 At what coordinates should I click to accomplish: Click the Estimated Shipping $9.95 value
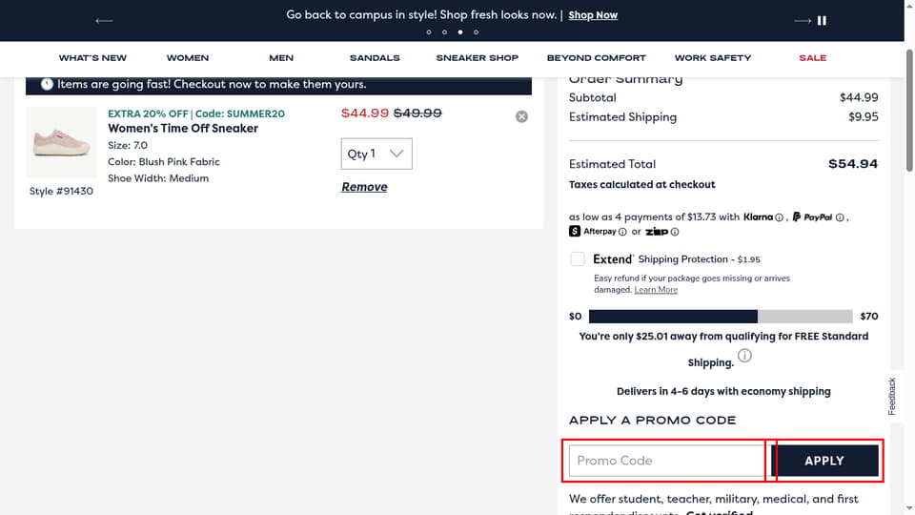[x=864, y=116]
